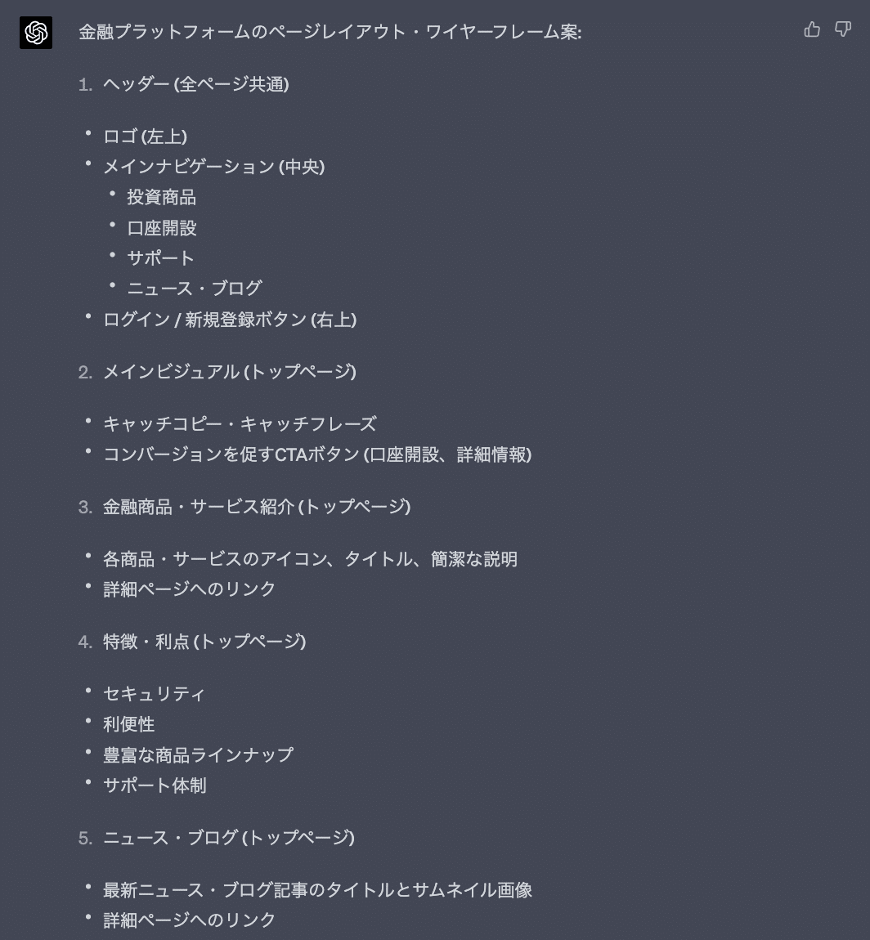The width and height of the screenshot is (870, 940).
Task: Click the thumbs up icon
Action: coord(812,30)
